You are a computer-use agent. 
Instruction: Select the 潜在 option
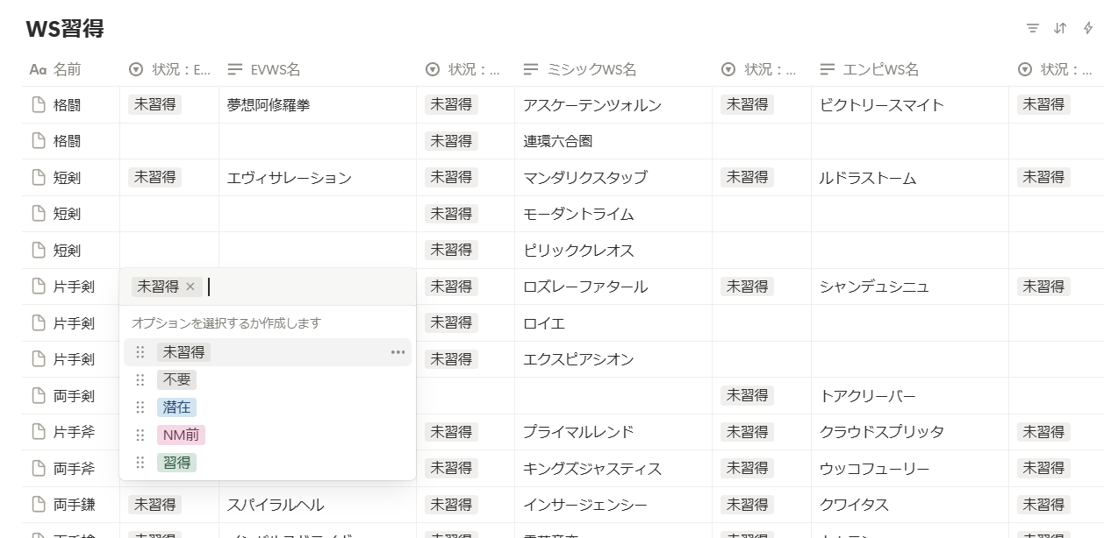268,407
